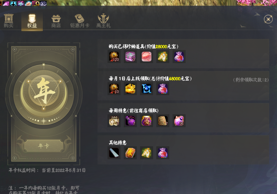This screenshot has height=194, width=277.
Task: Select the 权益 tab
Action: [x=32, y=21]
